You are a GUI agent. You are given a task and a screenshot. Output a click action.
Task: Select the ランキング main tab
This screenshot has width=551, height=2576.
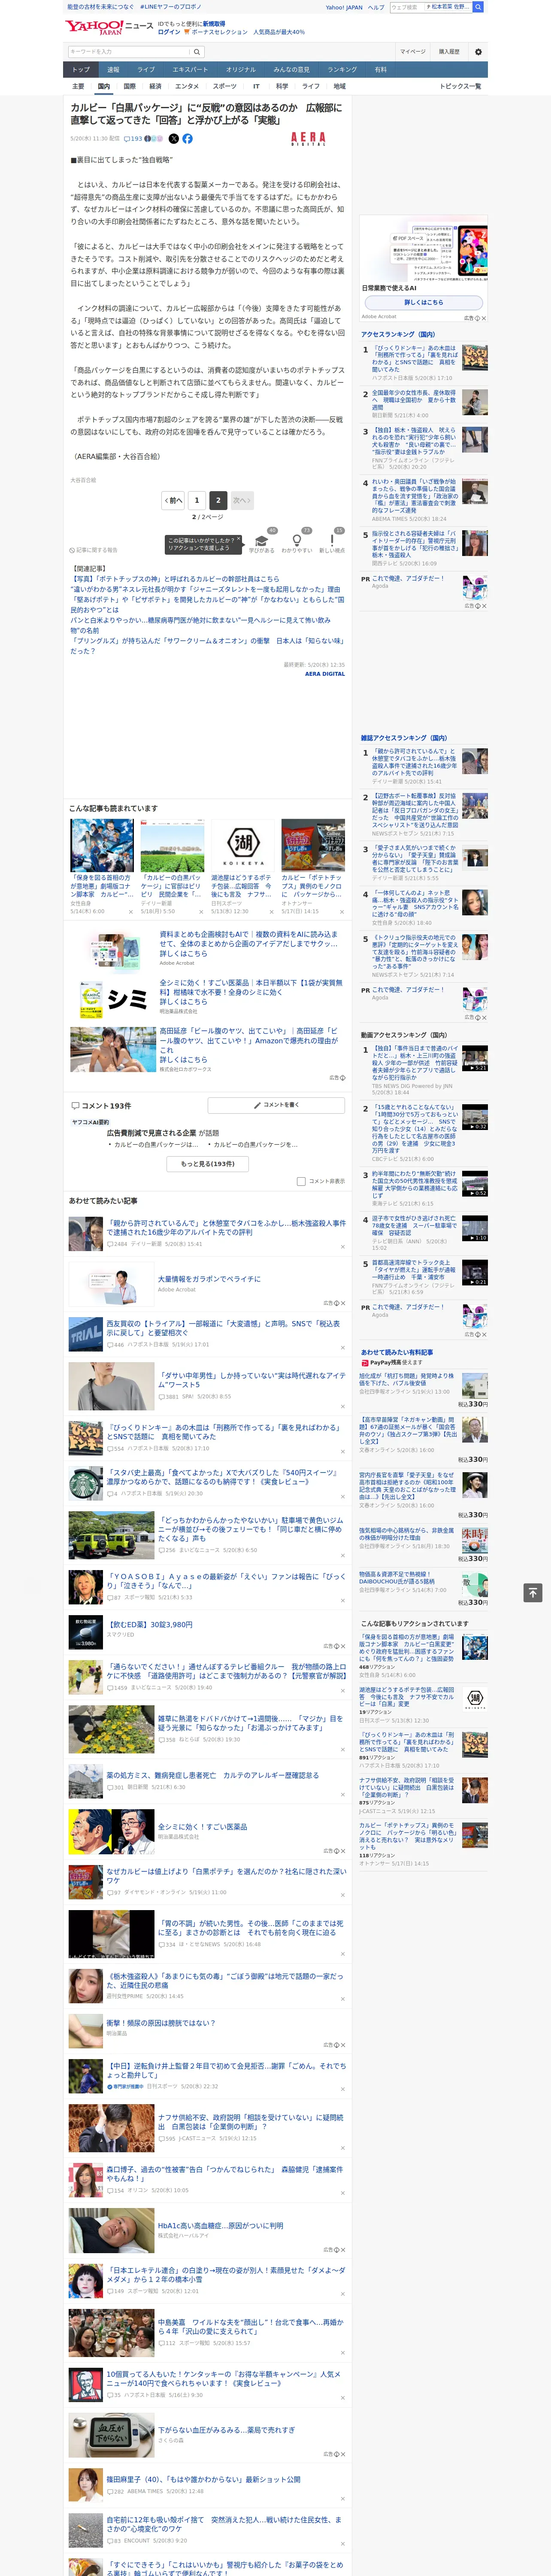(342, 70)
